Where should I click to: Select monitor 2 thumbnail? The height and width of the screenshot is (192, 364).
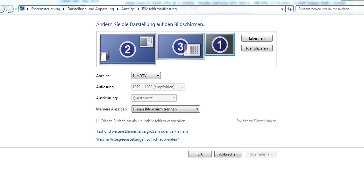click(127, 49)
